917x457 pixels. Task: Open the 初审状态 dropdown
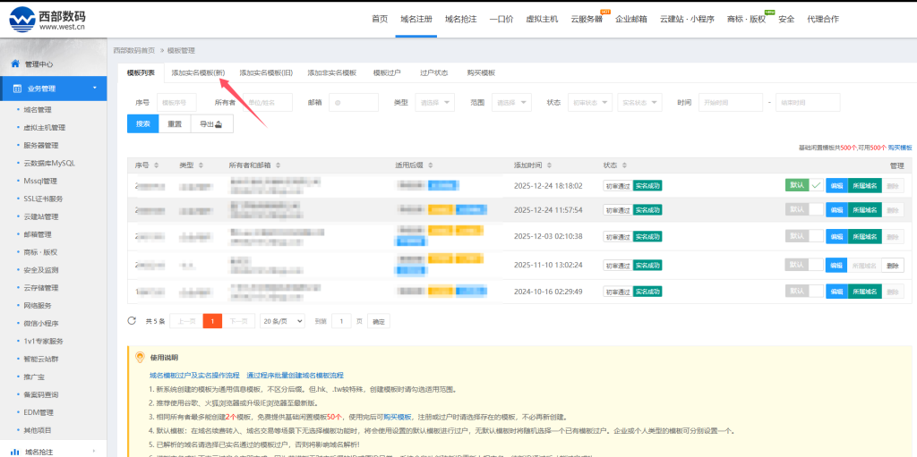click(591, 102)
